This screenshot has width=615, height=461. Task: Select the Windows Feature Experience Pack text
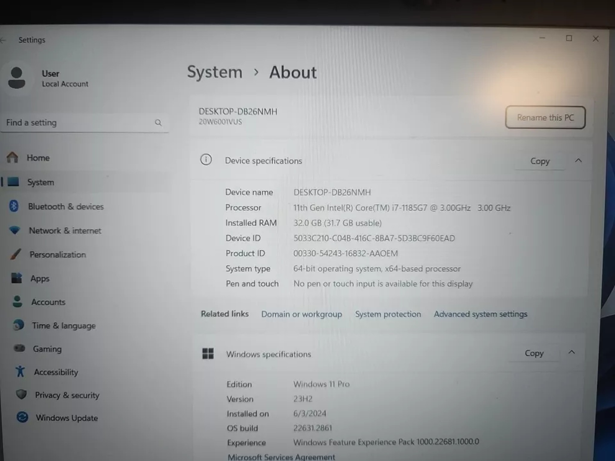pos(386,442)
